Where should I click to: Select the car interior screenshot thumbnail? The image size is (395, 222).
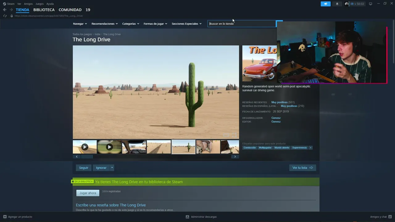(x=134, y=147)
